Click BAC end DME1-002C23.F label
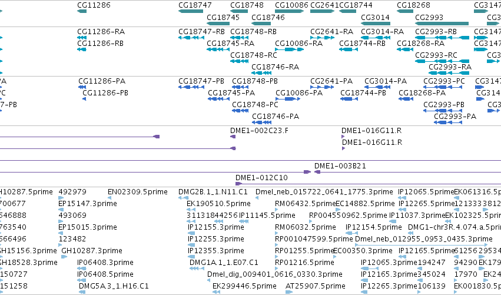 [x=259, y=131]
